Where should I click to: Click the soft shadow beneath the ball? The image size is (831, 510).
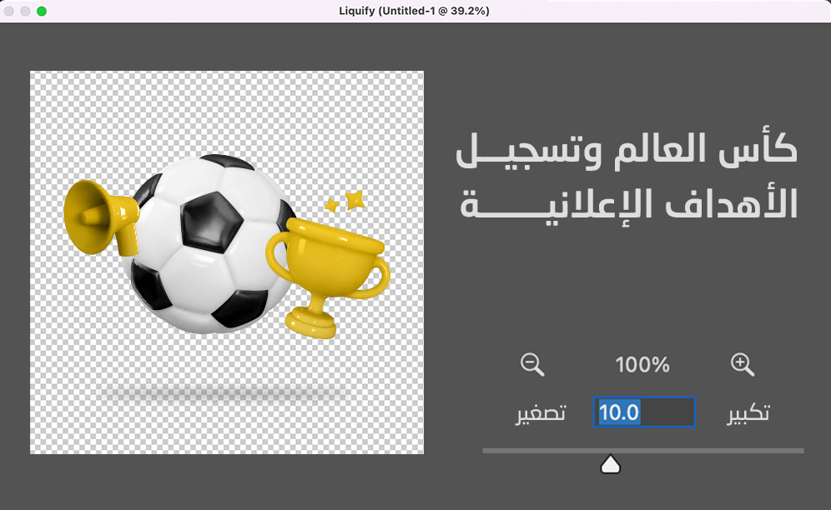tap(223, 393)
